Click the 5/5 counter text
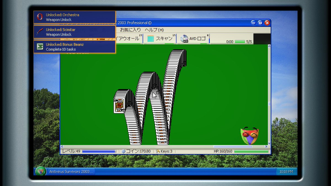The image size is (331, 186). [x=249, y=42]
